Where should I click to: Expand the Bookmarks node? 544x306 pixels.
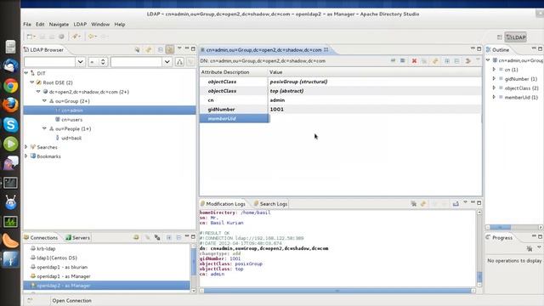26,156
